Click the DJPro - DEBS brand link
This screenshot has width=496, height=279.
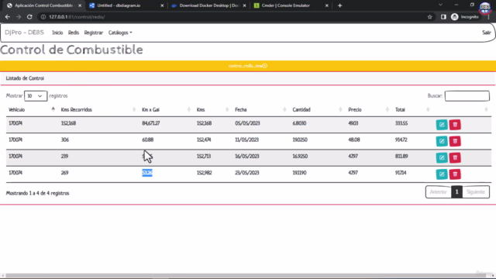[24, 33]
